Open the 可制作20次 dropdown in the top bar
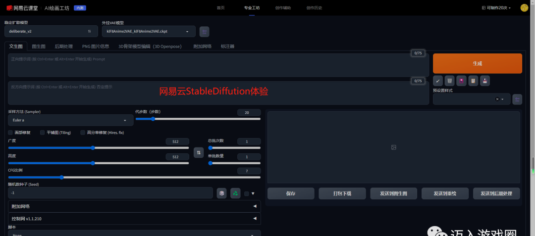The height and width of the screenshot is (236, 535). click(496, 8)
